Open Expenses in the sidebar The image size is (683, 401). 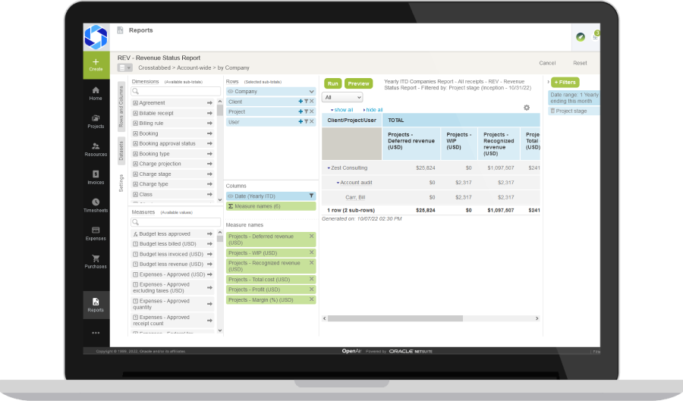click(x=96, y=233)
